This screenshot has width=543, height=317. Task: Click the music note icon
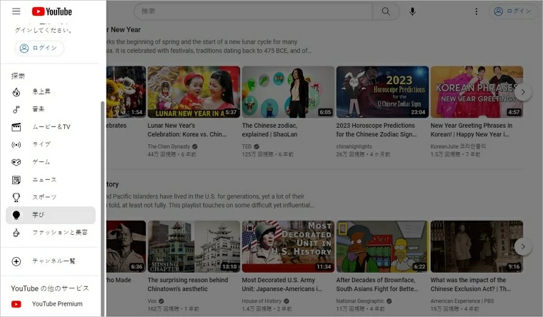coord(16,109)
